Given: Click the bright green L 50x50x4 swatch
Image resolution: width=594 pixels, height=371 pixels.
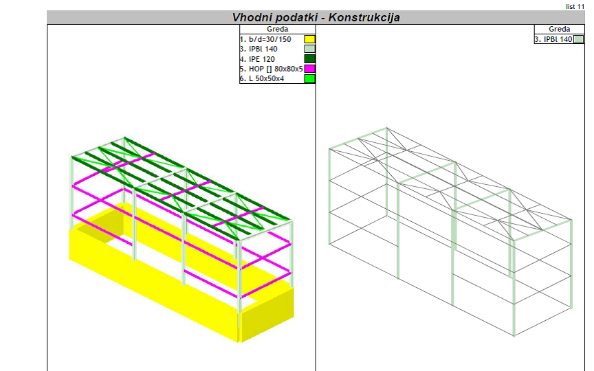Looking at the screenshot, I should [309, 79].
